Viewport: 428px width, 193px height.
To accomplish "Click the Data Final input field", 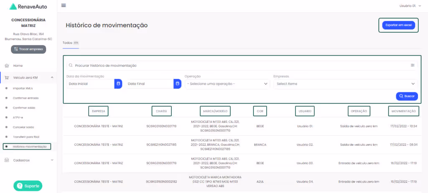I will [150, 84].
